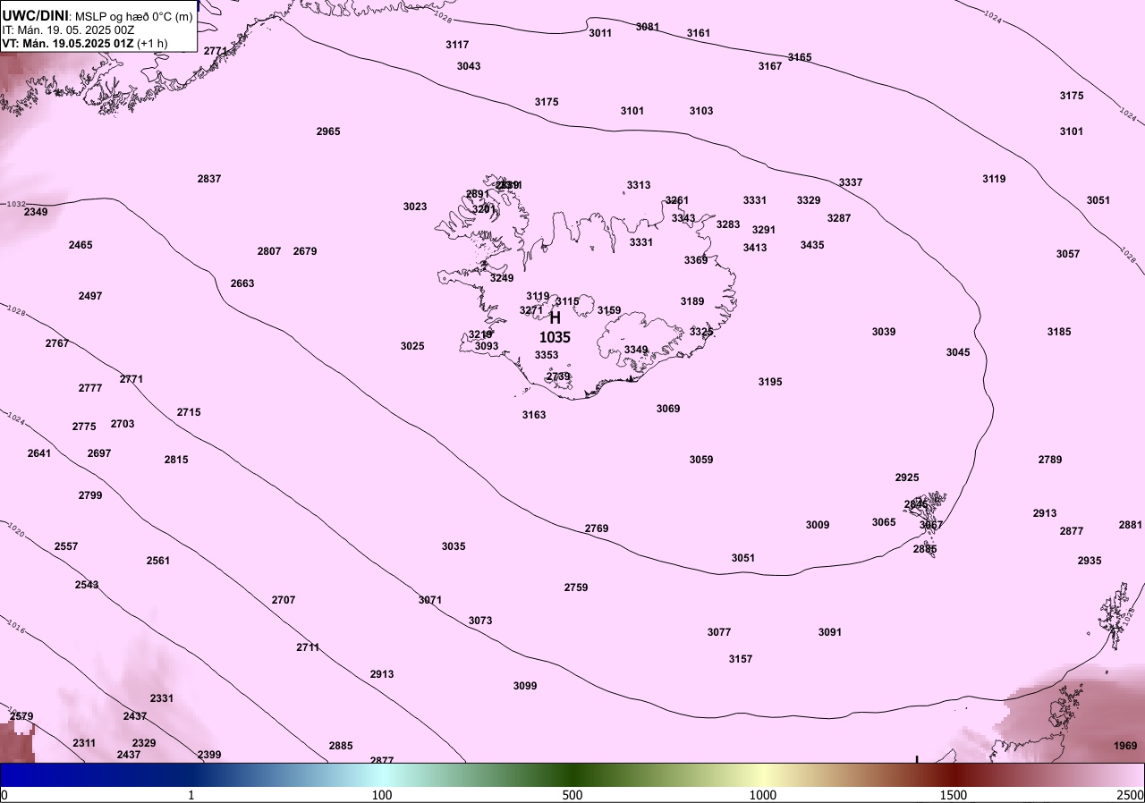The height and width of the screenshot is (803, 1145).
Task: Click the height value 2497
Action: 90,296
